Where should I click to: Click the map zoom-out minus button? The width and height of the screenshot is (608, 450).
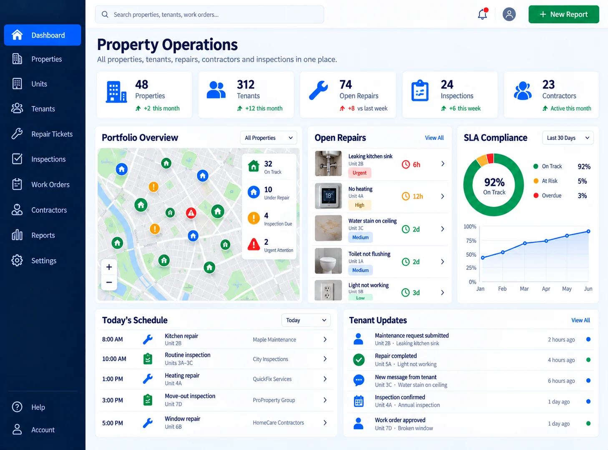109,282
